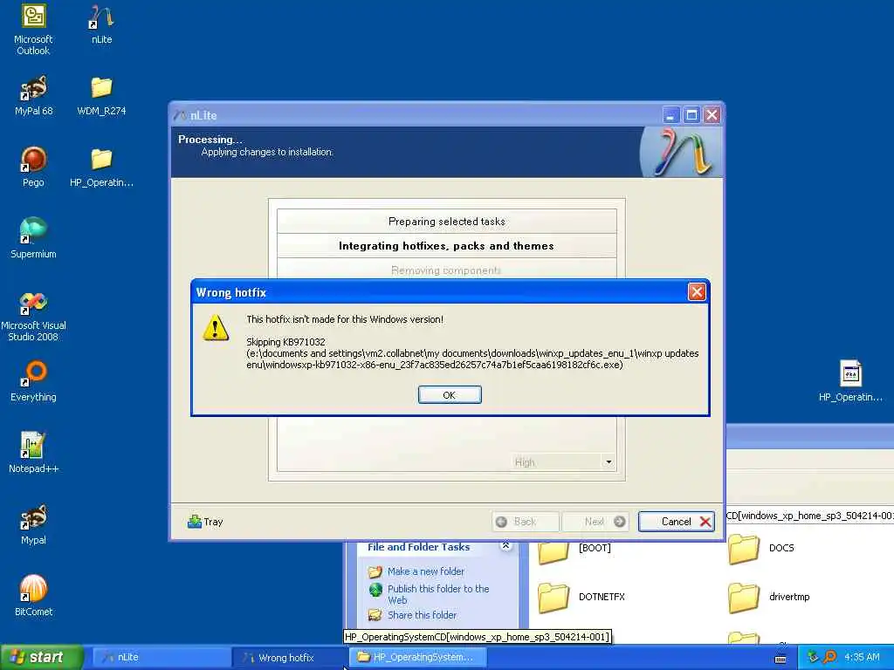Select the MyPal 68 desktop icon

click(x=34, y=96)
